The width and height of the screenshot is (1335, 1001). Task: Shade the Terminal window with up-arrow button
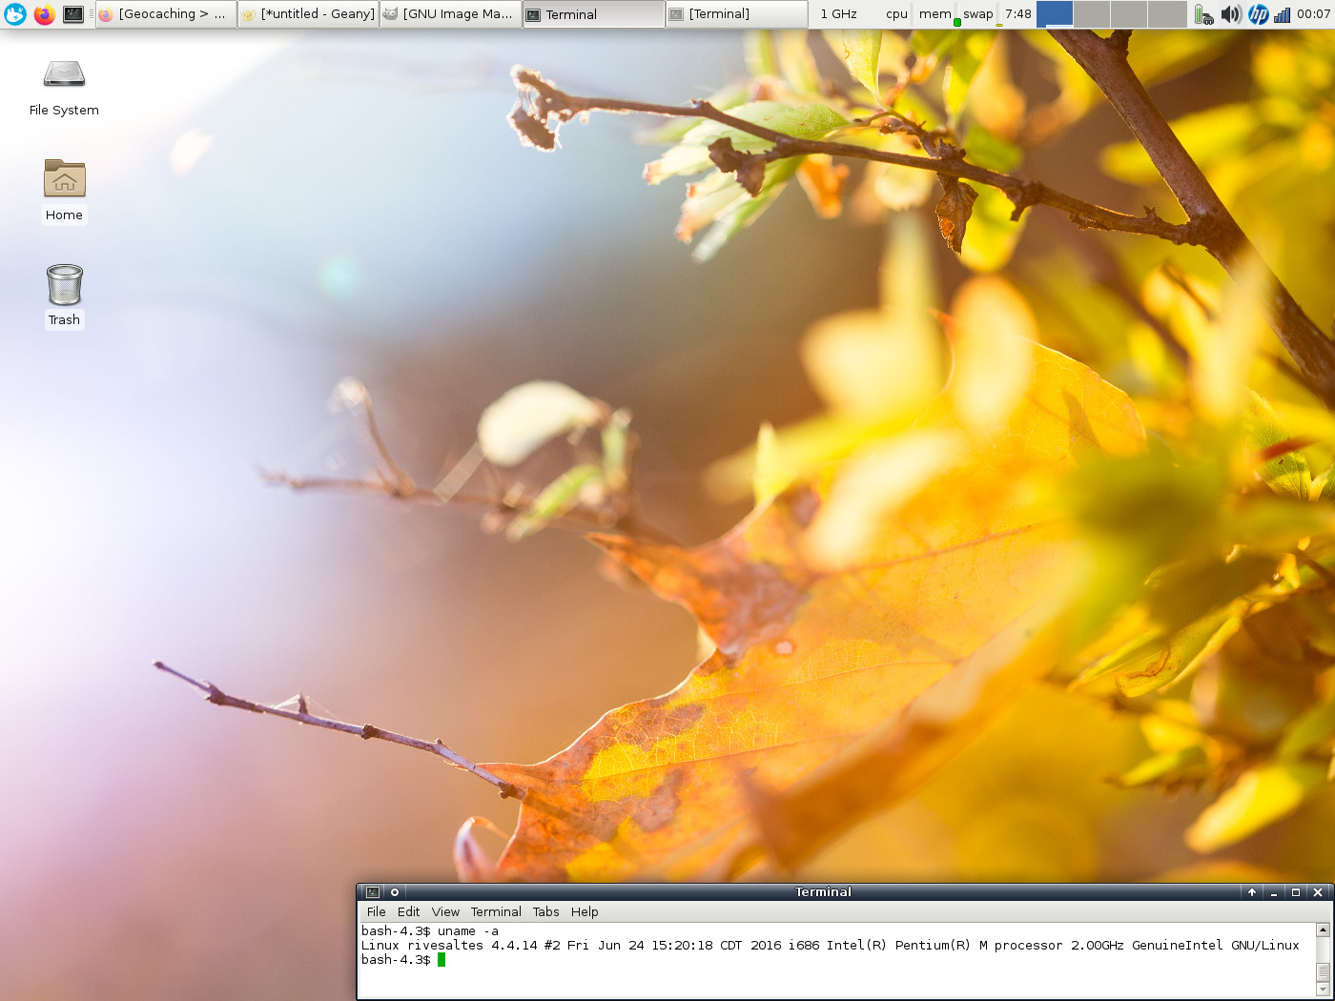pyautogui.click(x=1252, y=892)
